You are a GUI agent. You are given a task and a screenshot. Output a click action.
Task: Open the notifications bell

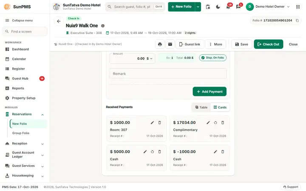(228, 7)
